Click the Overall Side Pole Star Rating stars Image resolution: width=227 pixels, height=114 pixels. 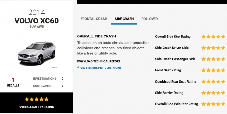pyautogui.click(x=213, y=104)
